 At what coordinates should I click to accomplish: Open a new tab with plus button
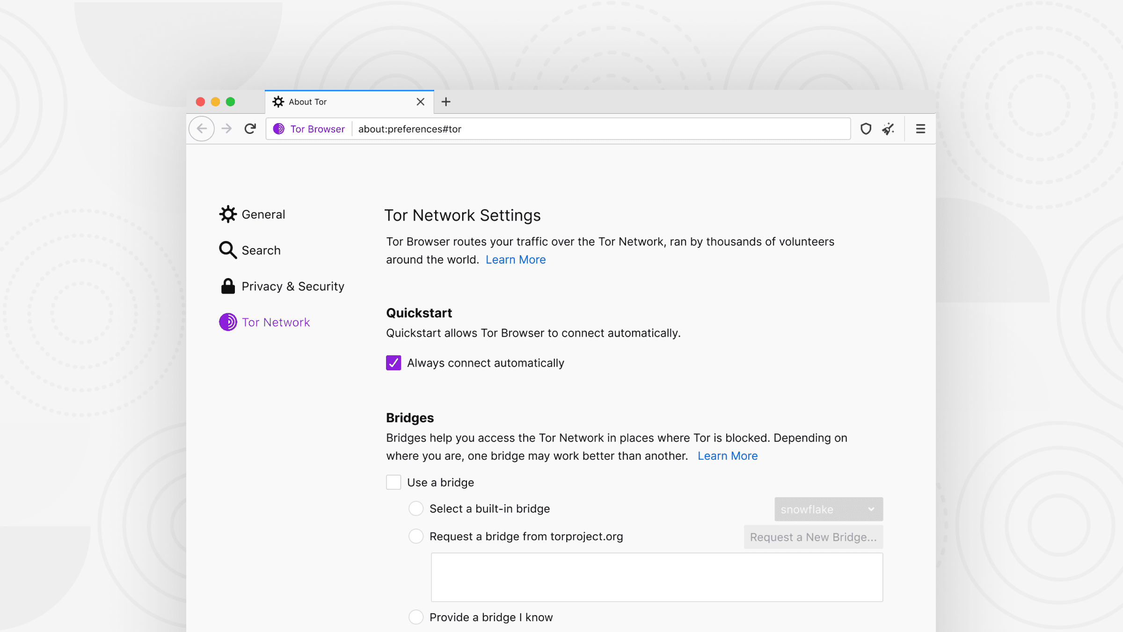click(x=446, y=102)
